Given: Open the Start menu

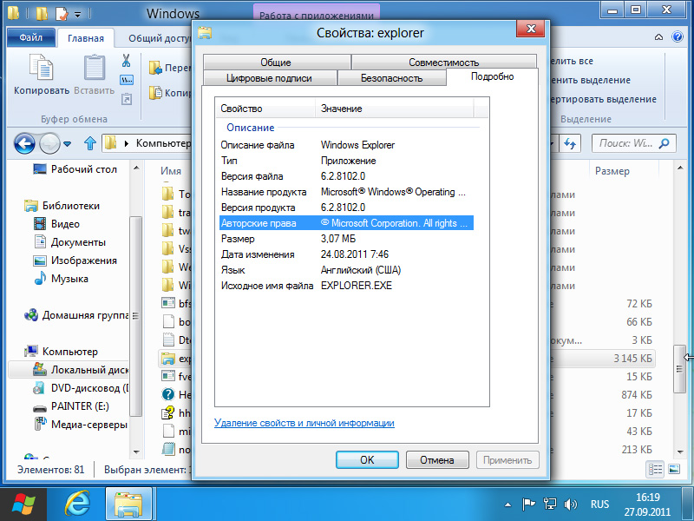Looking at the screenshot, I should (24, 505).
